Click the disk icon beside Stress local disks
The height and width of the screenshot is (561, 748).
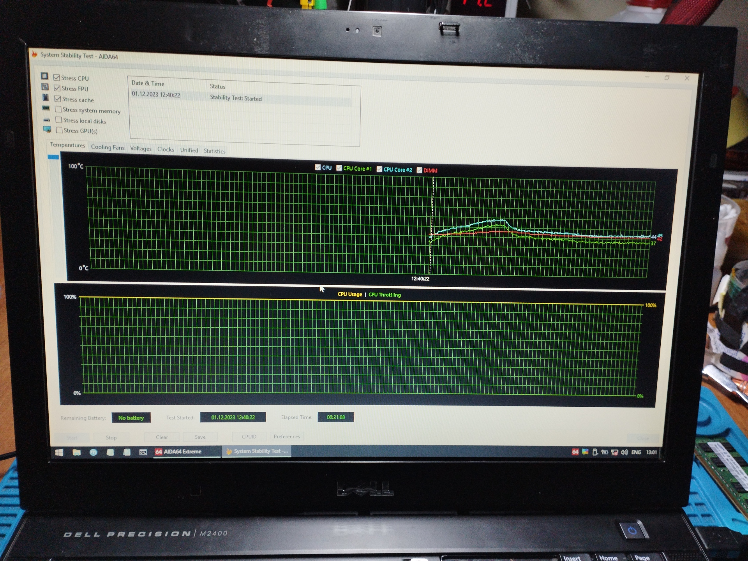pyautogui.click(x=47, y=120)
